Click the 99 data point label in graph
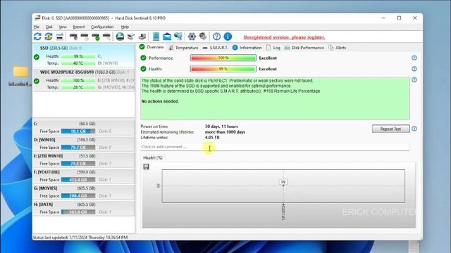This screenshot has width=451, height=253. 283,182
